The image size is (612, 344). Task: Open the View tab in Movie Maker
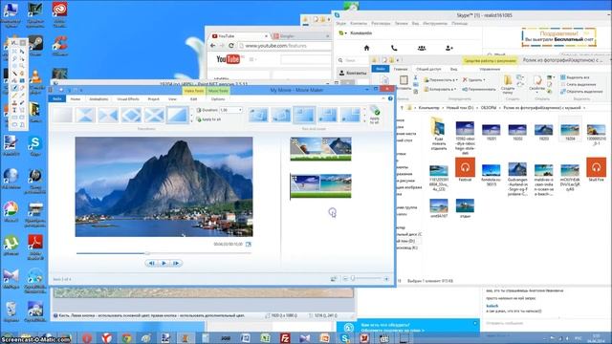point(172,99)
